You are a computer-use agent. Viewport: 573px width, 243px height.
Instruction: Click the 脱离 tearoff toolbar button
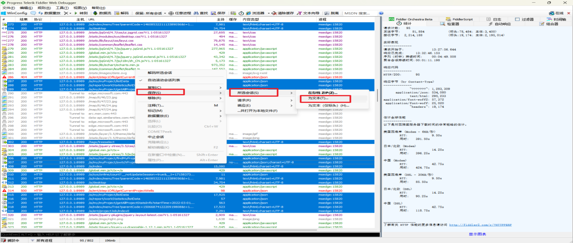pyautogui.click(x=332, y=13)
